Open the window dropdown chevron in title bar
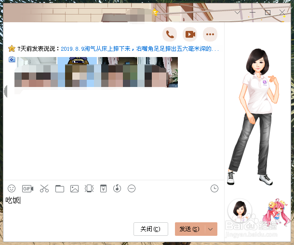Screen dimensions: 294x245 pyautogui.click(x=238, y=13)
